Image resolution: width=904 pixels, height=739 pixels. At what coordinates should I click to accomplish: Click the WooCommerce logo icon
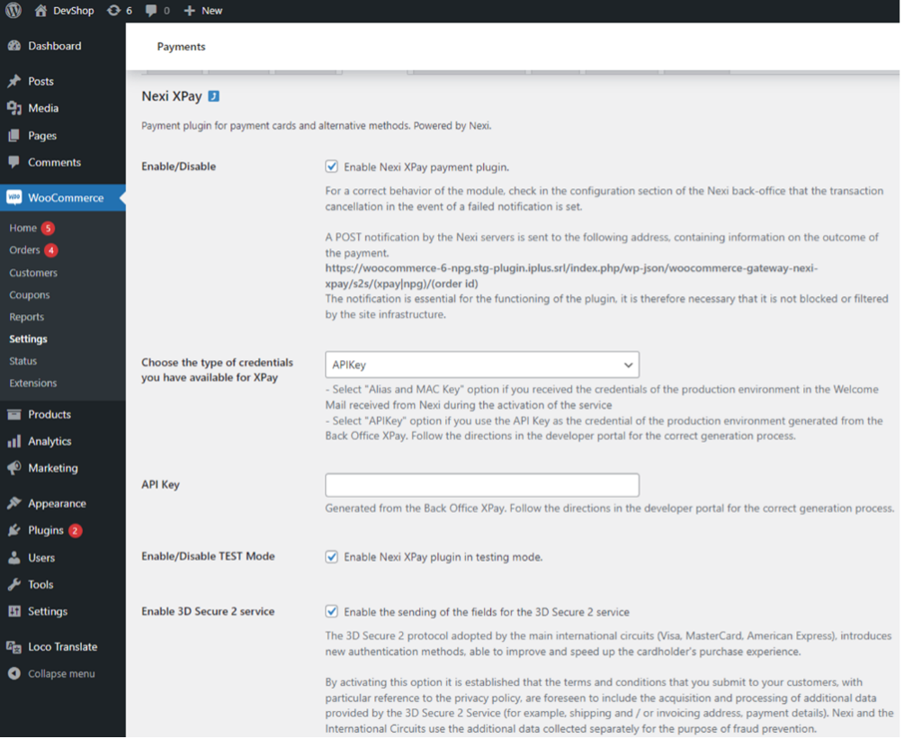coord(14,197)
